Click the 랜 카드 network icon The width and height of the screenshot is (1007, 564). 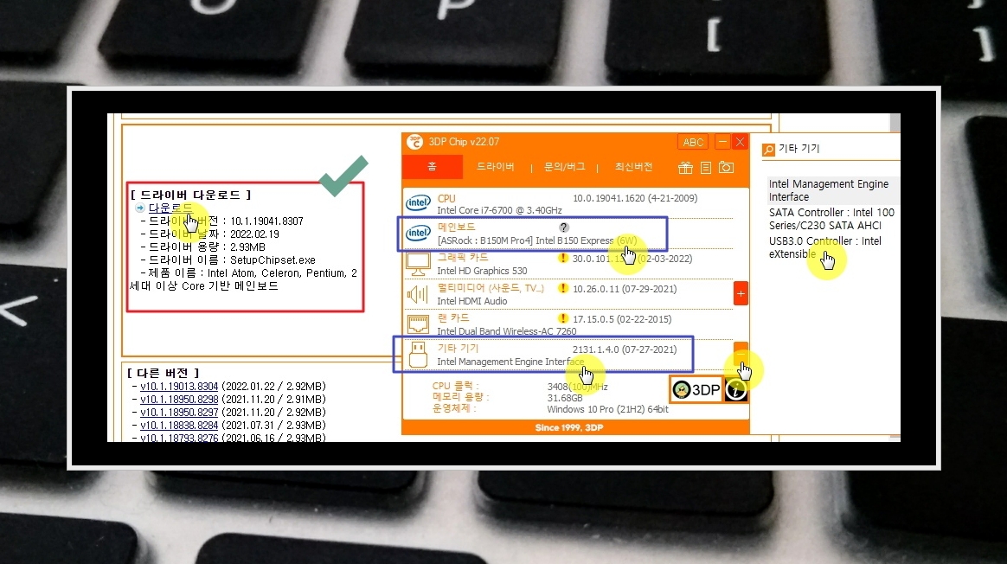418,324
